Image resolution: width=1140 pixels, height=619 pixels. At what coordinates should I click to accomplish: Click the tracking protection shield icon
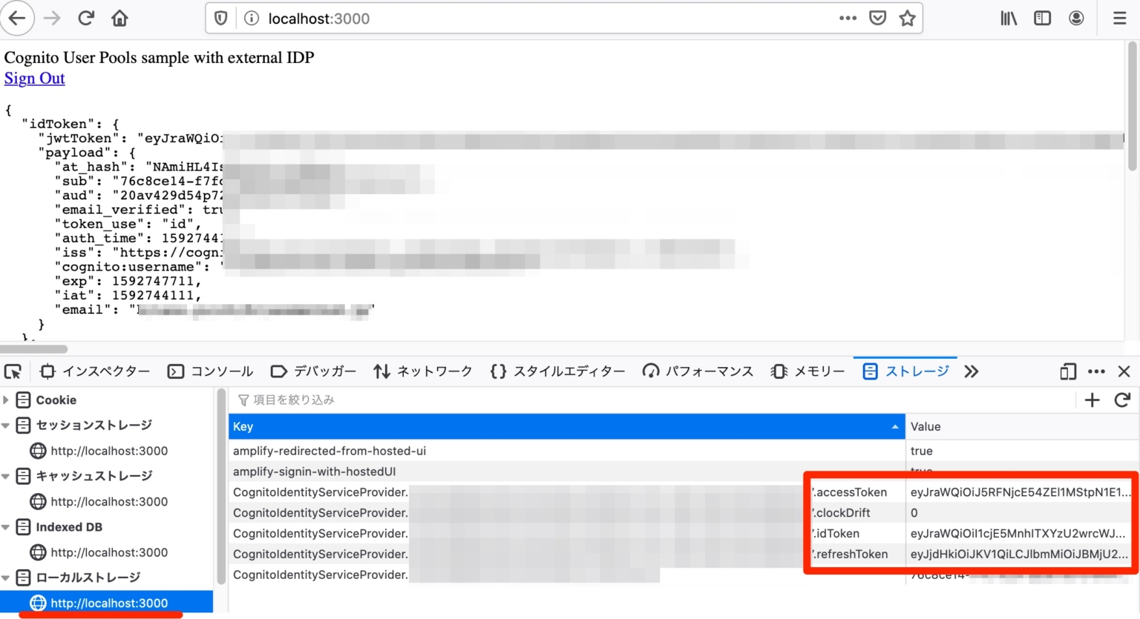coord(220,19)
